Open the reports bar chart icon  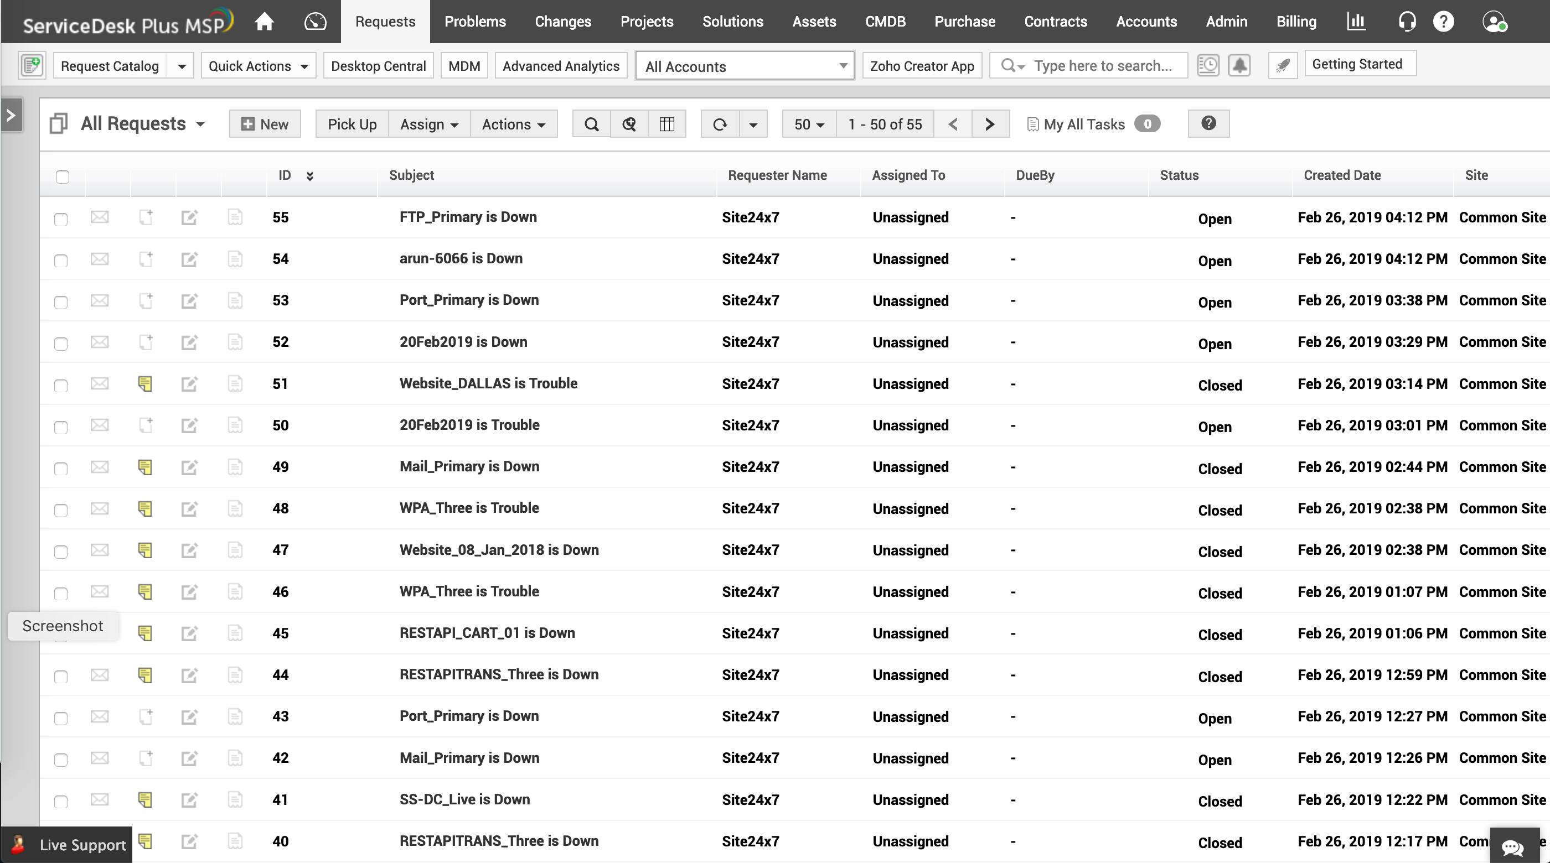[x=1356, y=22]
